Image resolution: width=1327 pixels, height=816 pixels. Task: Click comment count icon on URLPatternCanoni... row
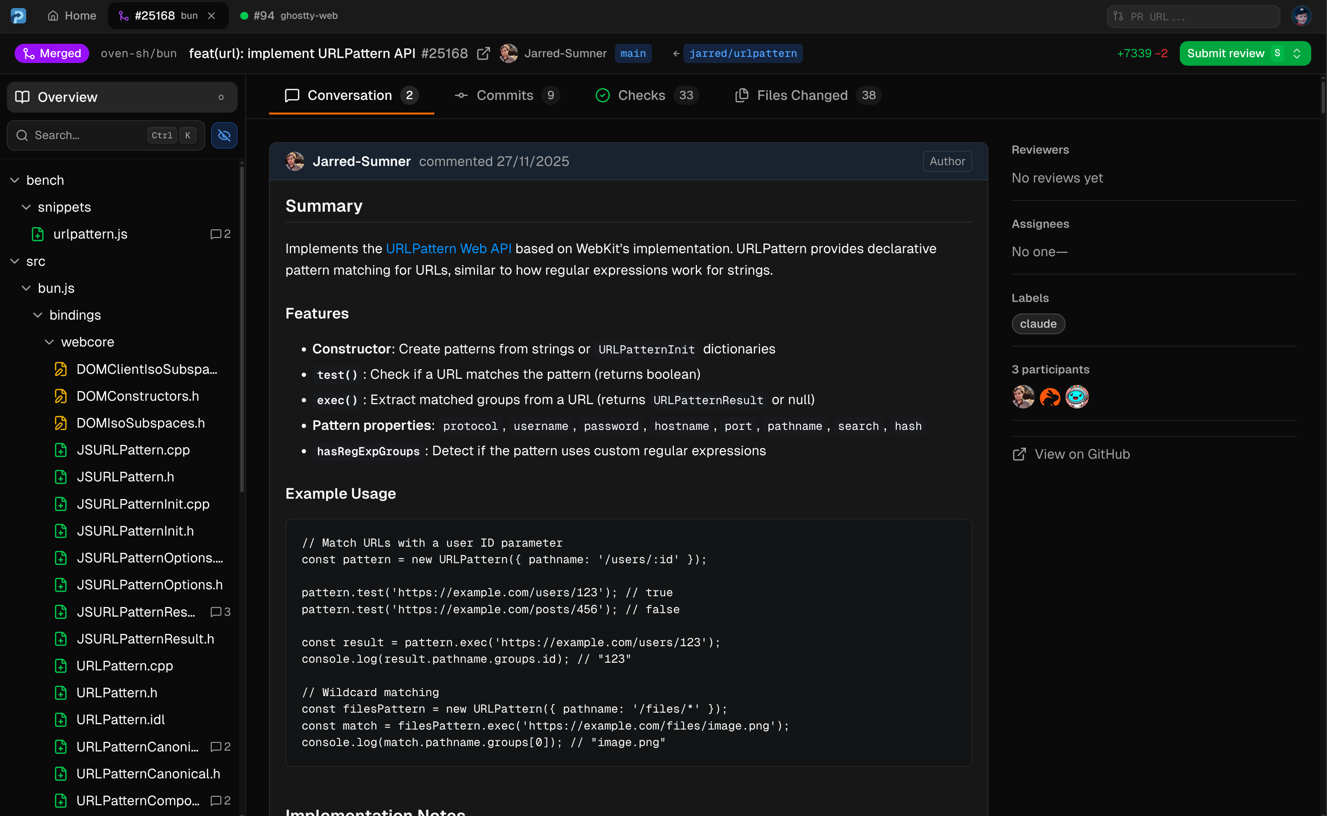pyautogui.click(x=215, y=747)
